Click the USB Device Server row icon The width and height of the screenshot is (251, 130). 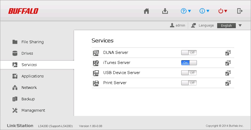click(96, 73)
